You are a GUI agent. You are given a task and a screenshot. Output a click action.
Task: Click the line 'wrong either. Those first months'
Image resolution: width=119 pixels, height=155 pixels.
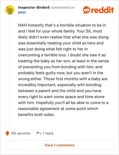(63, 79)
